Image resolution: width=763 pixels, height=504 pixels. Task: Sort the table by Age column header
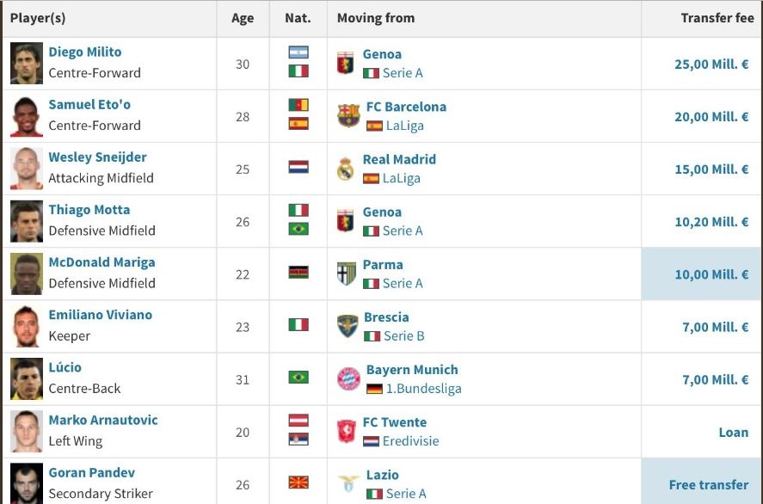coord(243,18)
